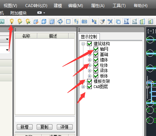This screenshot has height=136, width=156.
Task: Click the 详情 button
Action: (x=65, y=127)
